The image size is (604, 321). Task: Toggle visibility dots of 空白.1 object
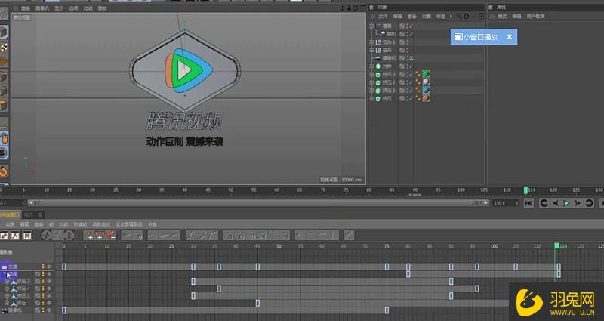pos(408,42)
